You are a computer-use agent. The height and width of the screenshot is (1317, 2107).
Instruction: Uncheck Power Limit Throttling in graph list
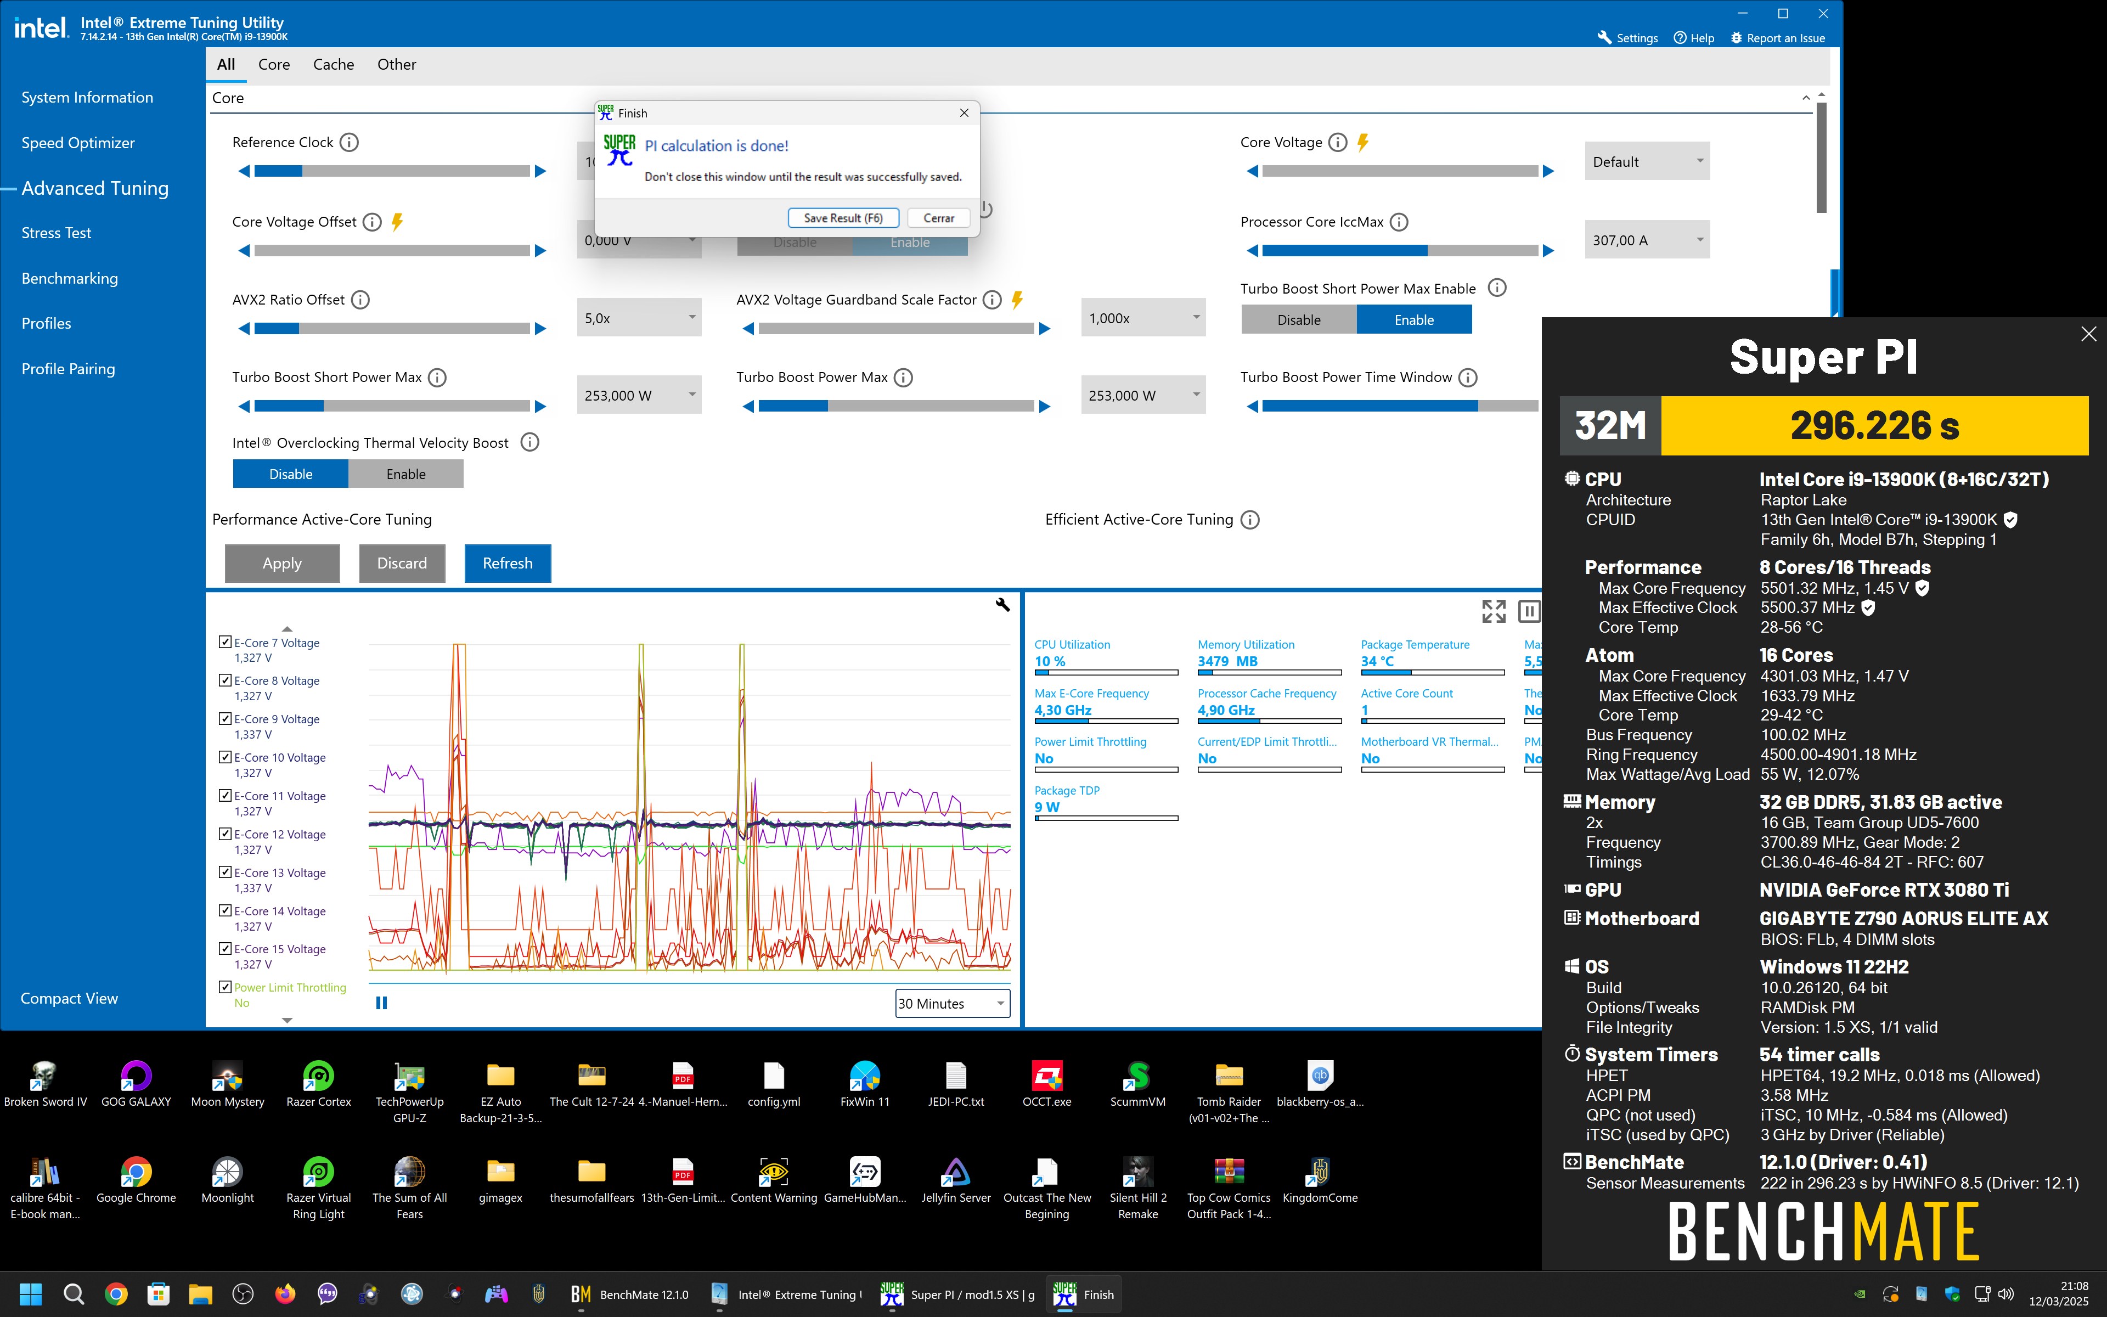point(226,987)
